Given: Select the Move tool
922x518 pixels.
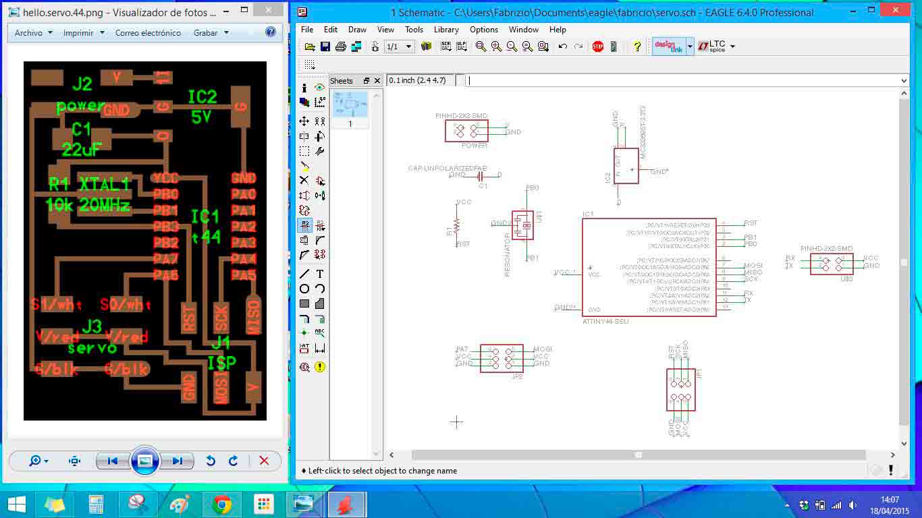Looking at the screenshot, I should (x=304, y=121).
